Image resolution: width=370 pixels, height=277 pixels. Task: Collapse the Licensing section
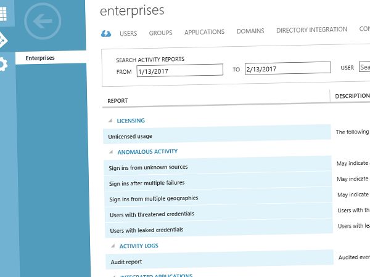[111, 121]
